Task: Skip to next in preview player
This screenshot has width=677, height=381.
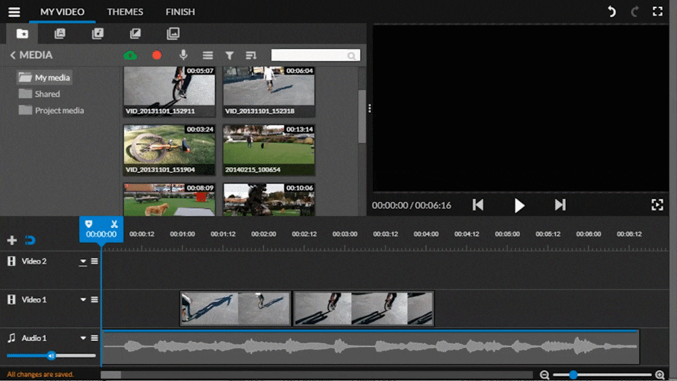Action: click(560, 204)
